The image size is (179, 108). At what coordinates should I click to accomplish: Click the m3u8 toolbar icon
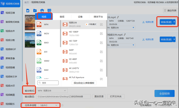click(49, 11)
